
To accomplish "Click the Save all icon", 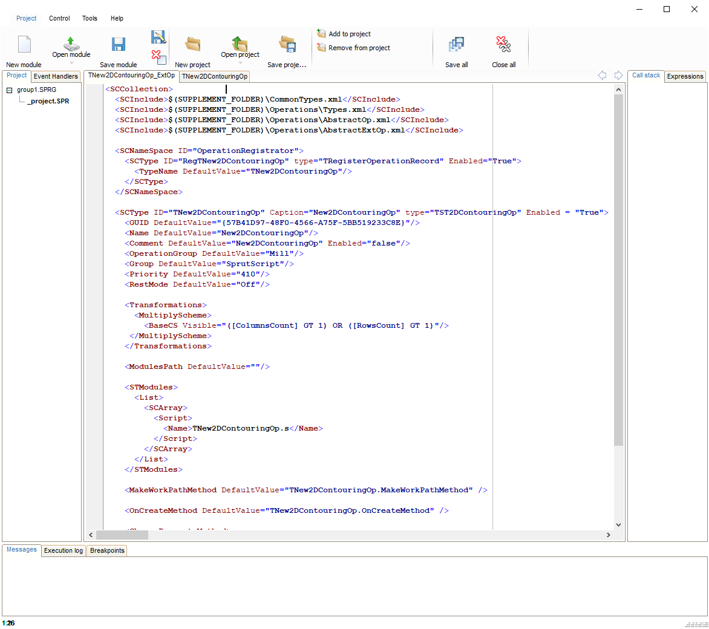I will 457,45.
